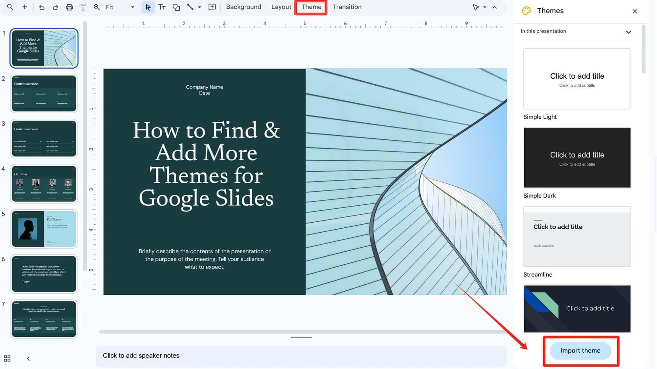Screen dimensions: 657x369
Task: Open the Fit zoom level dropdown
Action: tap(120, 7)
